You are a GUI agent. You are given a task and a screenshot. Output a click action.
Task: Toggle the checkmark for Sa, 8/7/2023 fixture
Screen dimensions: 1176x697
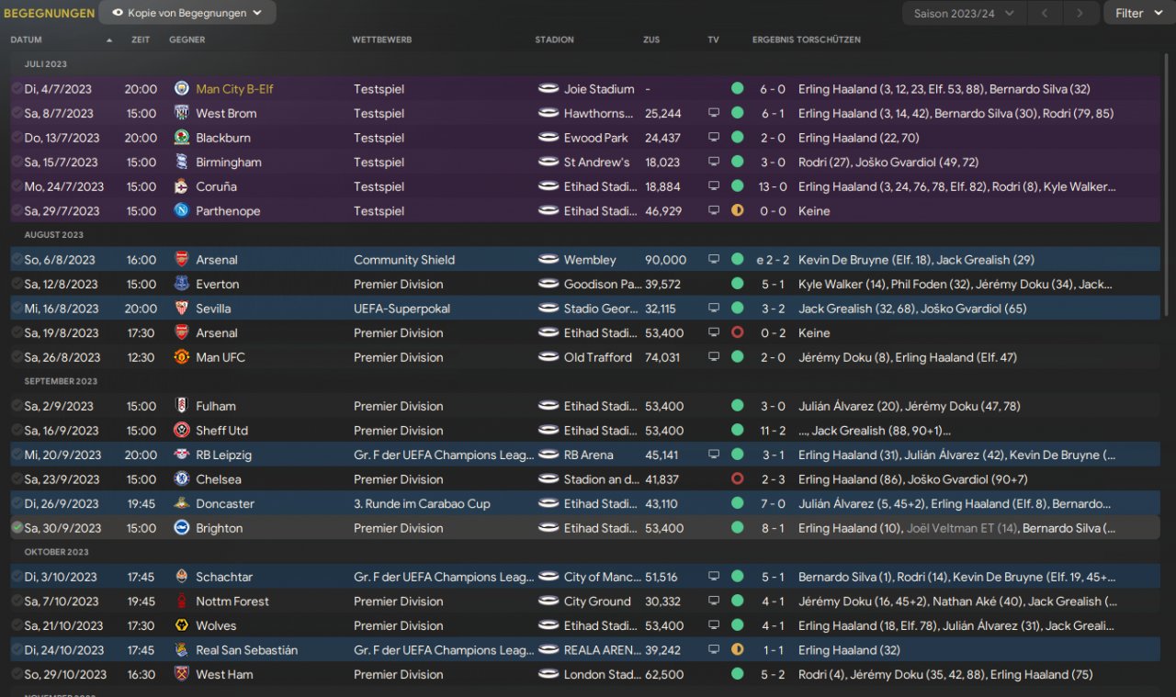[17, 113]
